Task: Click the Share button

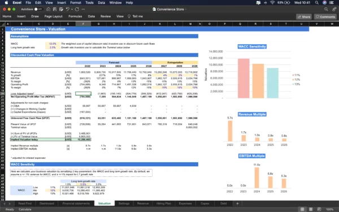Action: point(304,16)
